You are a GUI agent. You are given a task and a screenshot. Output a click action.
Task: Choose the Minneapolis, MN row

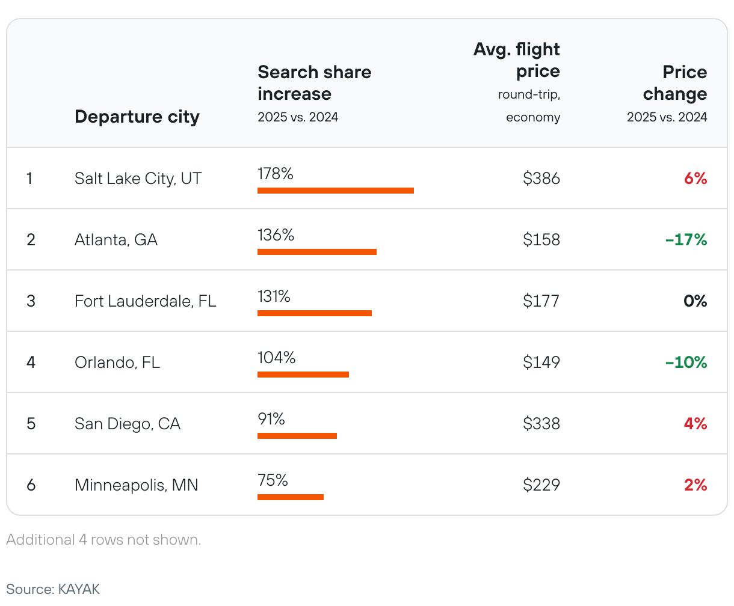click(136, 485)
